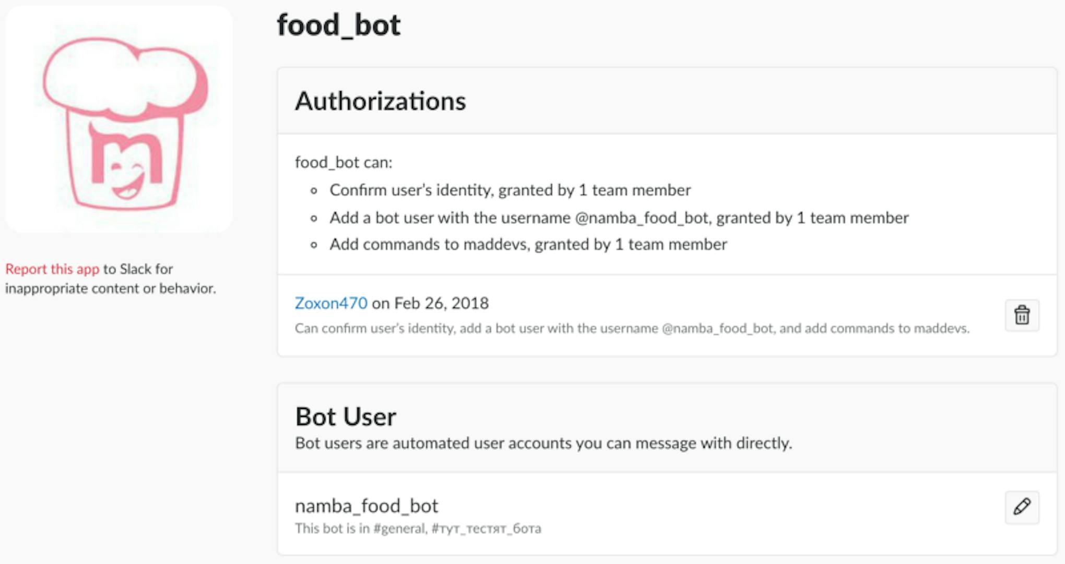Select the Add commands to maddevs entry
1065x564 pixels.
[528, 244]
